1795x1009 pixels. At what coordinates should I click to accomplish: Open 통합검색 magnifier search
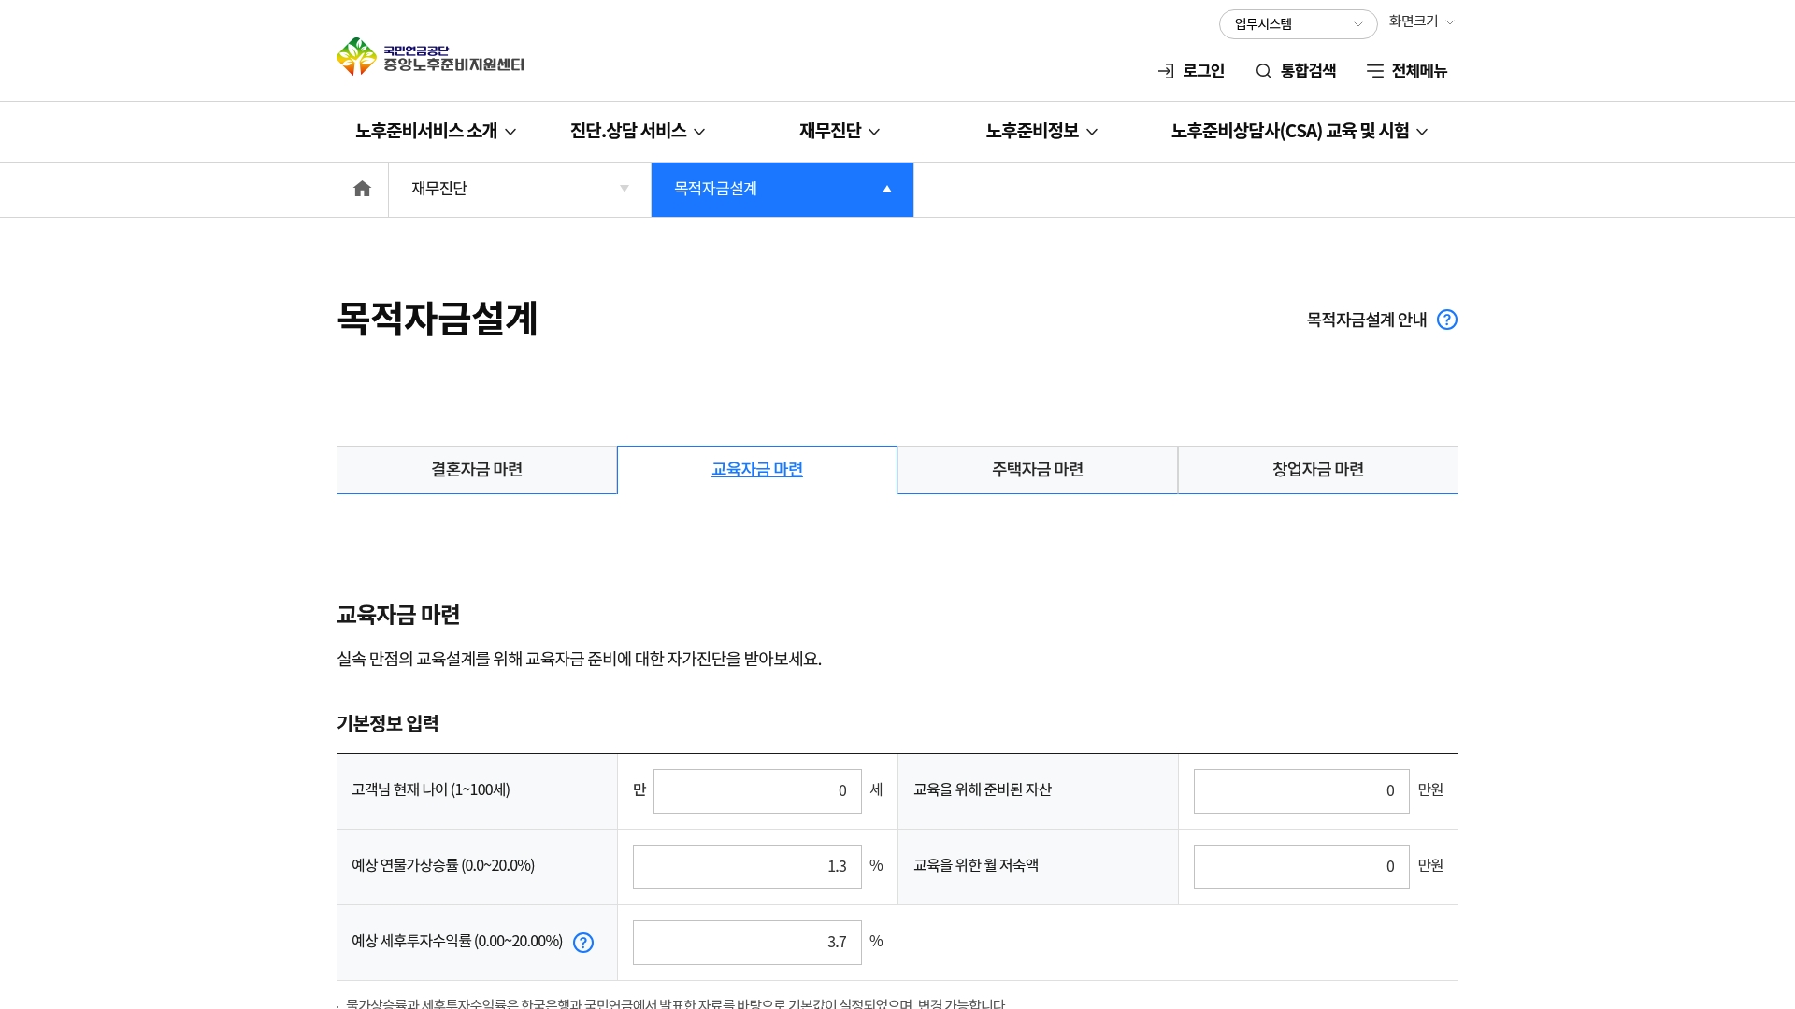[1295, 71]
